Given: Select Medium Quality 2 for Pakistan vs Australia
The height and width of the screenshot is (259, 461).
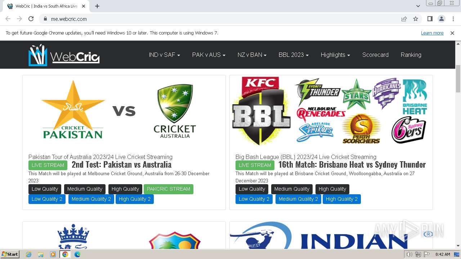Looking at the screenshot, I should click(91, 199).
